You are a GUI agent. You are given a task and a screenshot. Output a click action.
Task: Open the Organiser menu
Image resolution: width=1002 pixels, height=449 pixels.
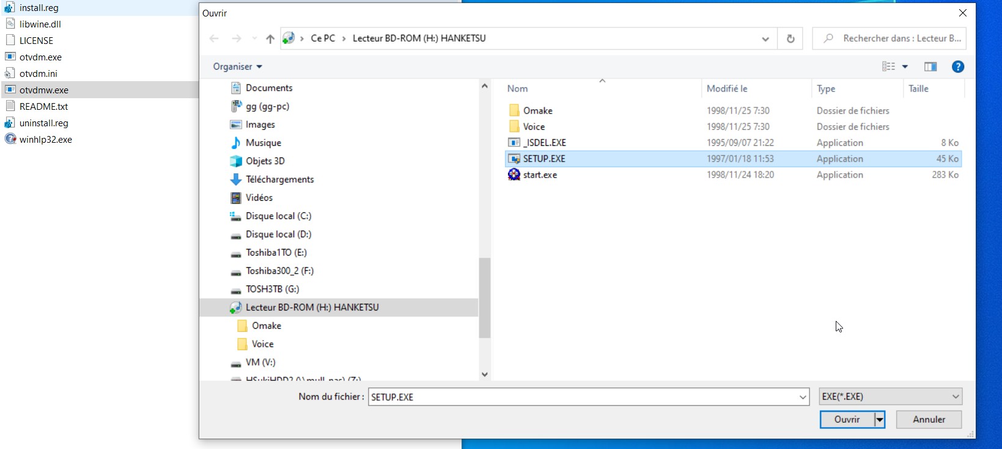(237, 66)
